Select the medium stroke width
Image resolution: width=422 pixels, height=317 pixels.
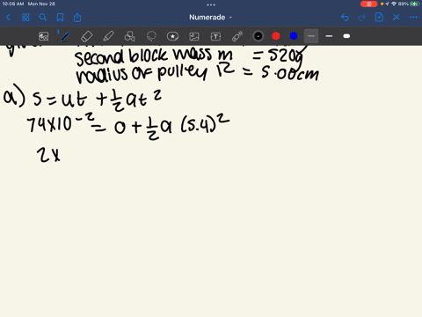pyautogui.click(x=329, y=36)
